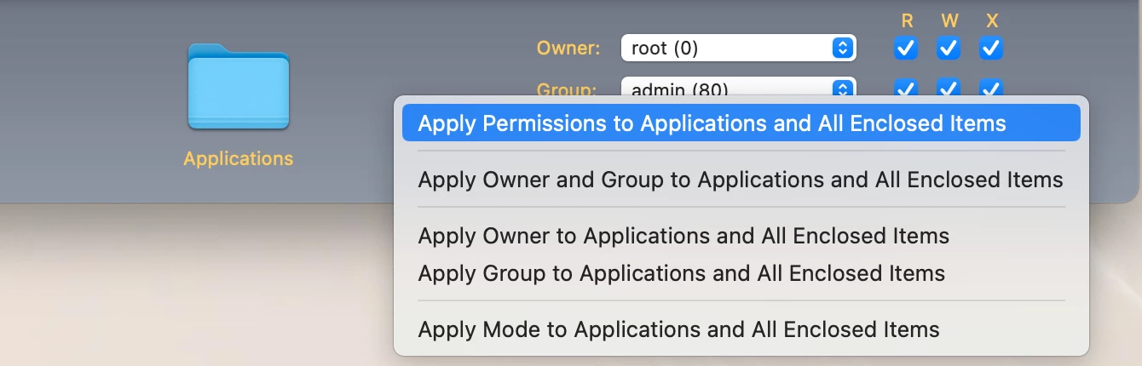Open the Owner dropdown showing root (0)
This screenshot has height=366, width=1142.
click(738, 49)
